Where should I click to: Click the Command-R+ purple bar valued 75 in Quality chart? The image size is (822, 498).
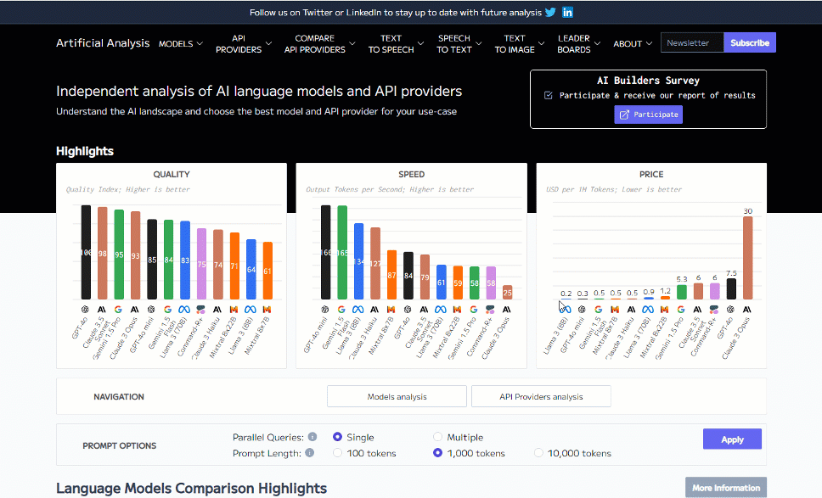[201, 264]
